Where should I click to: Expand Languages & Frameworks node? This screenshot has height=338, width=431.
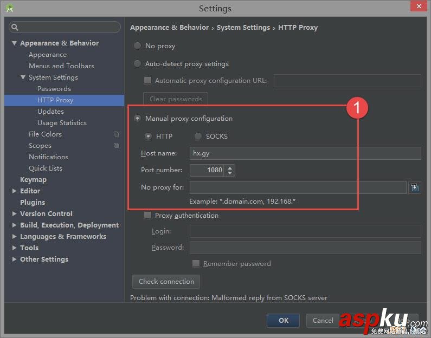pos(14,236)
